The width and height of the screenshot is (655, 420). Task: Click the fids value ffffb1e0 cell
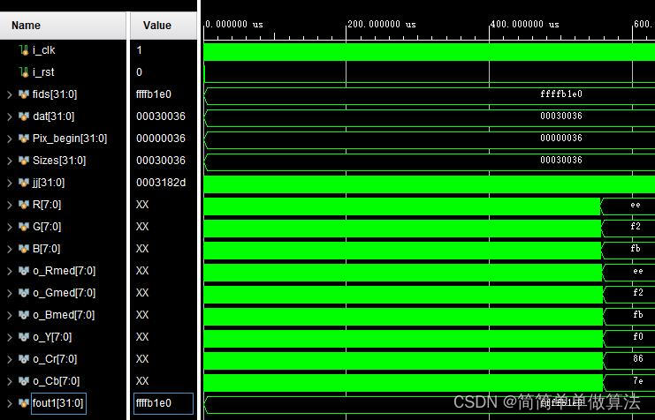click(x=154, y=94)
